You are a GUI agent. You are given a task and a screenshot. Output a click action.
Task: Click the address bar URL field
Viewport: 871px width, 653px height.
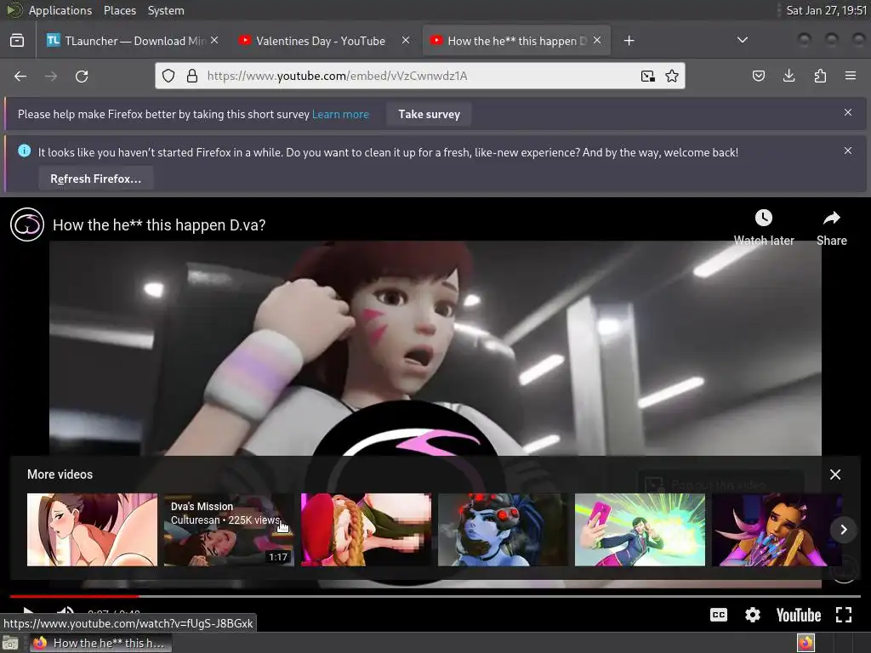click(x=419, y=76)
